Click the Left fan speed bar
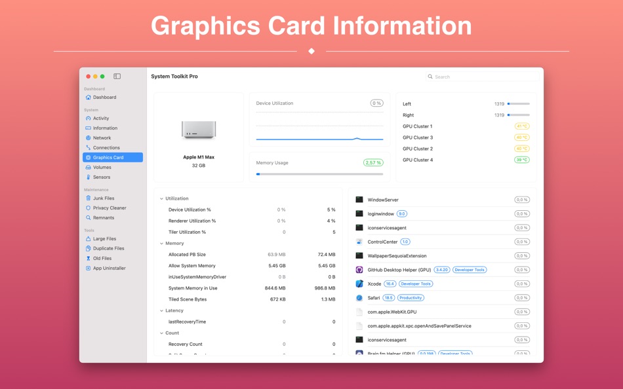 519,104
